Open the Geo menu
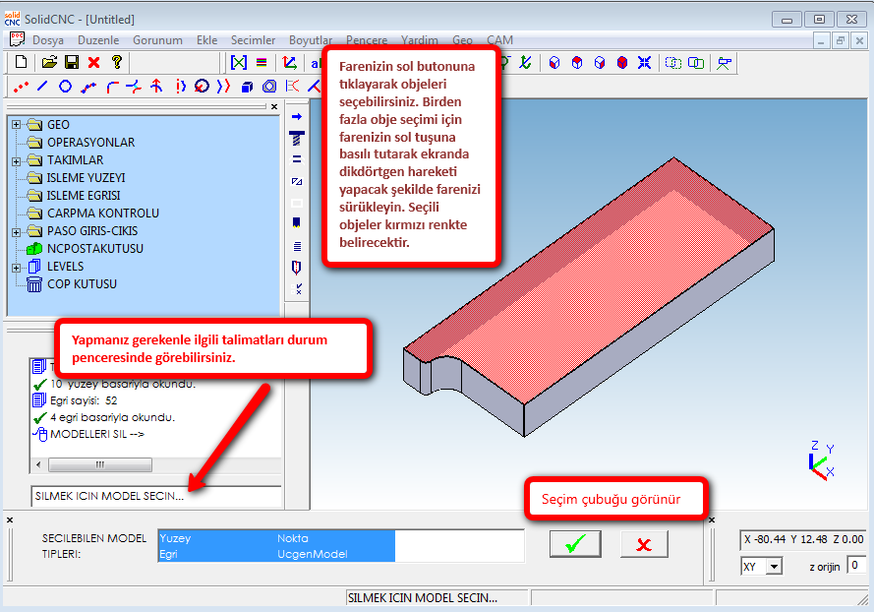 [x=463, y=40]
